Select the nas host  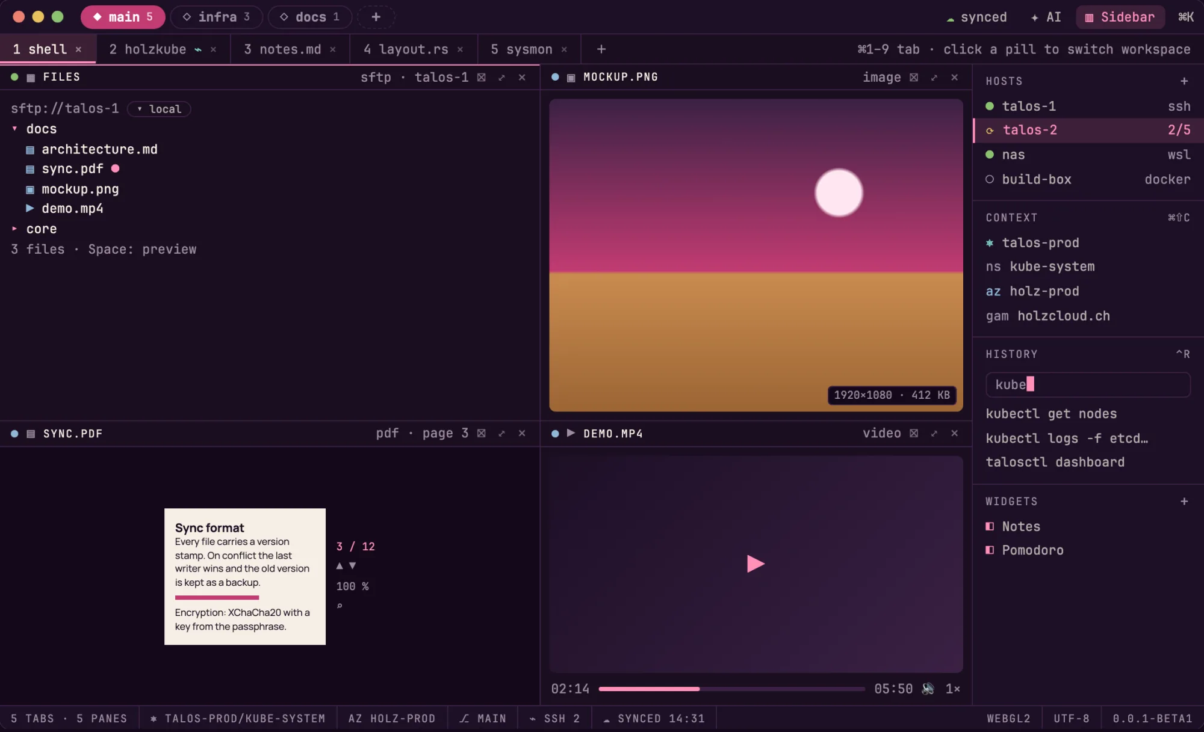[x=1088, y=155]
